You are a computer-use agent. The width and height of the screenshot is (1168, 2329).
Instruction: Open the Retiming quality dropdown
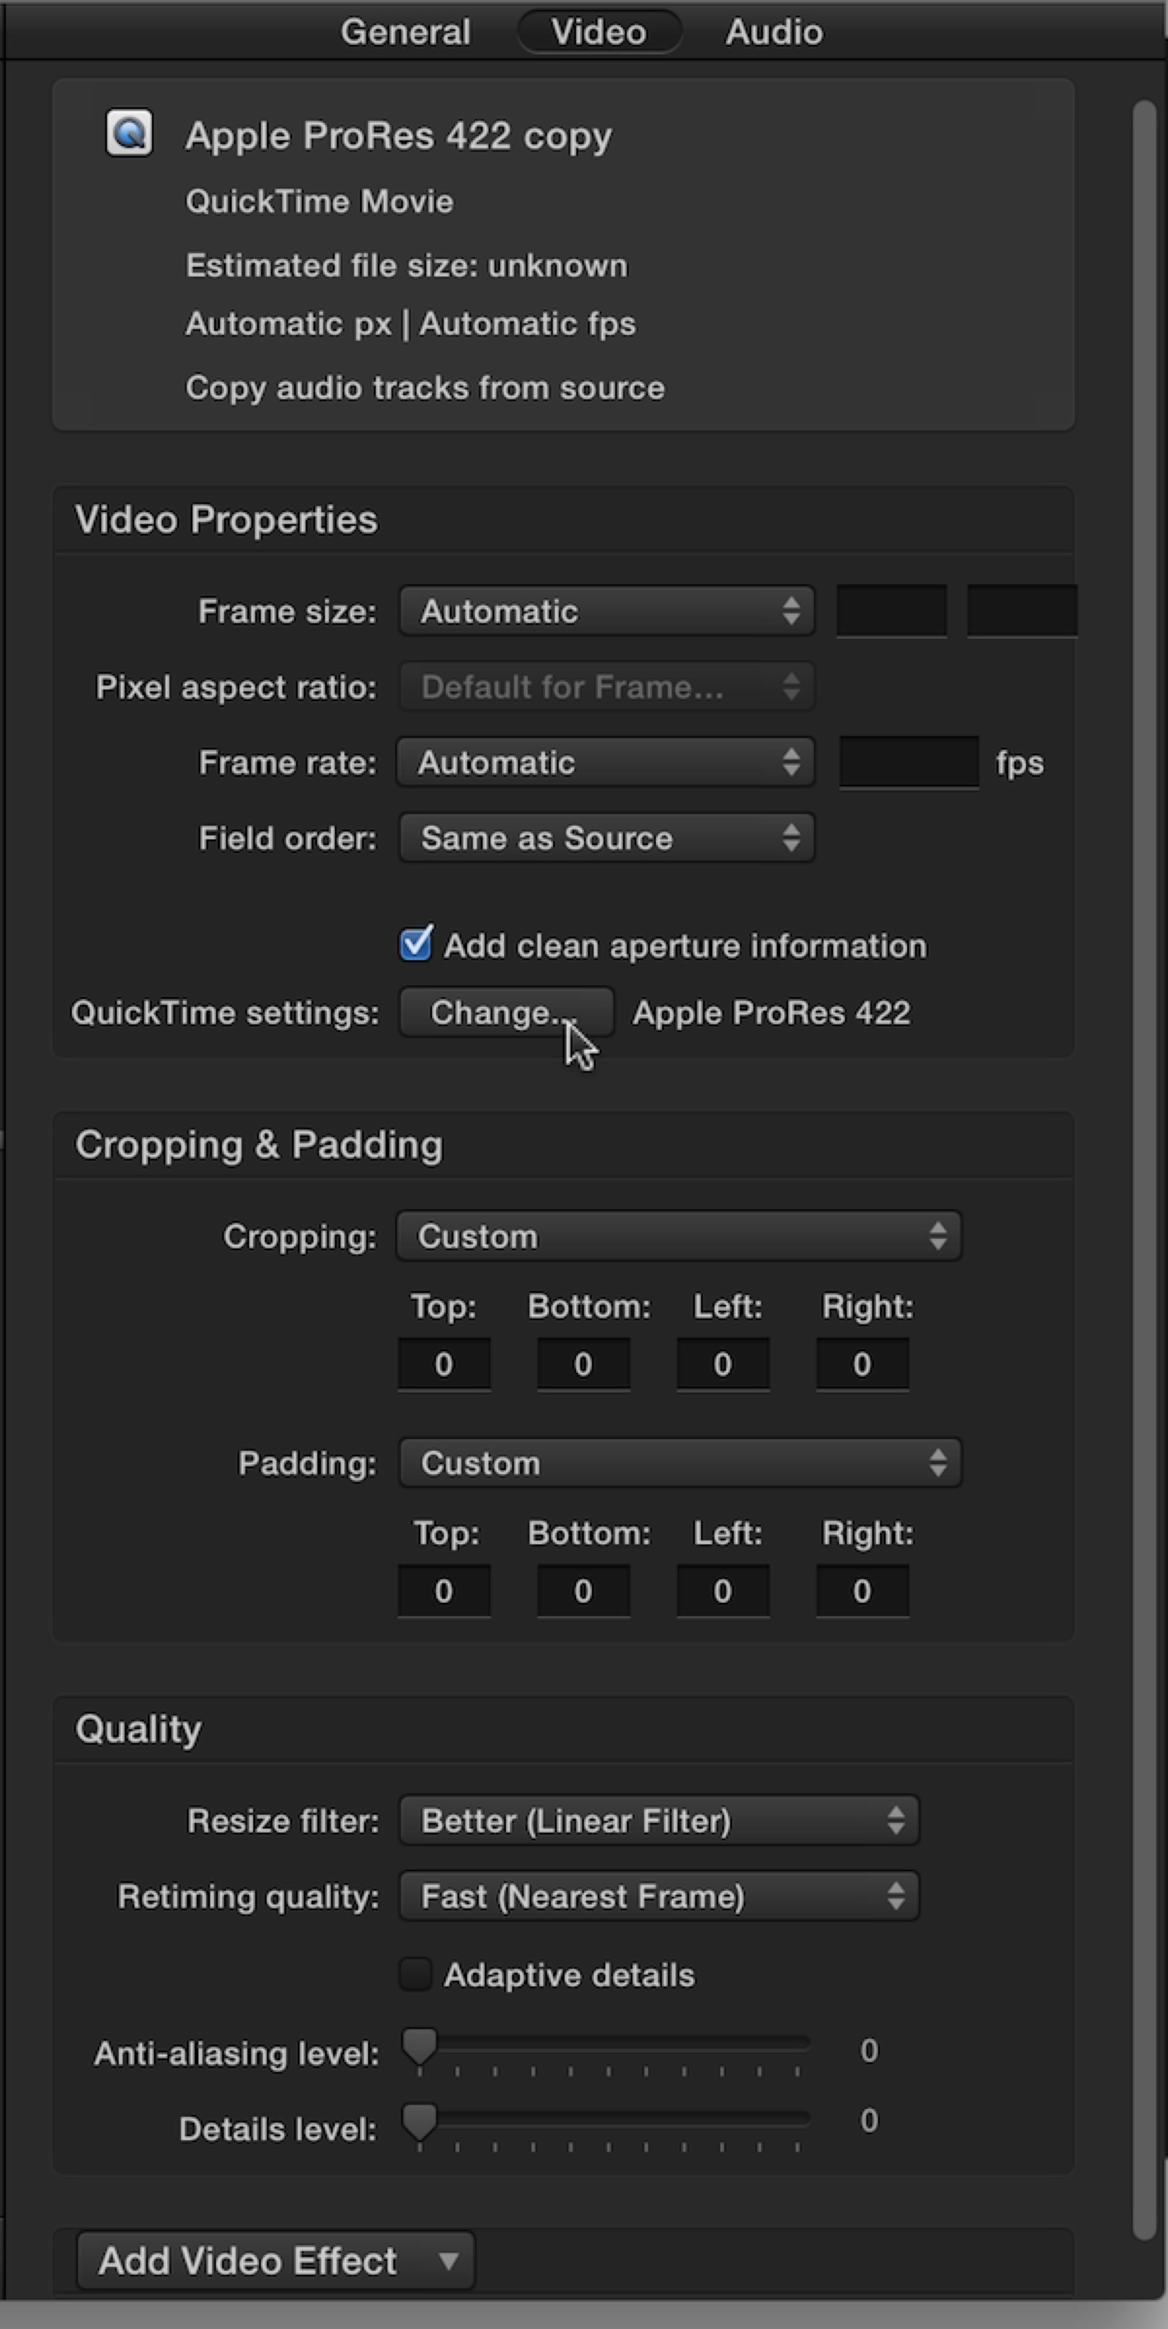[659, 1896]
